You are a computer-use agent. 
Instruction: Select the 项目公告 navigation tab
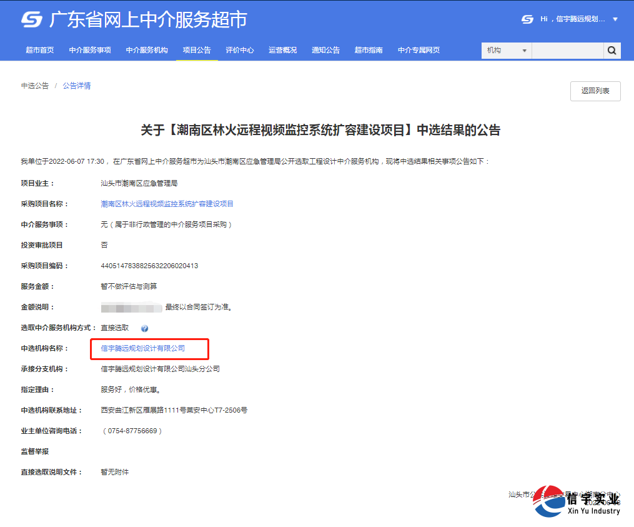(x=196, y=50)
